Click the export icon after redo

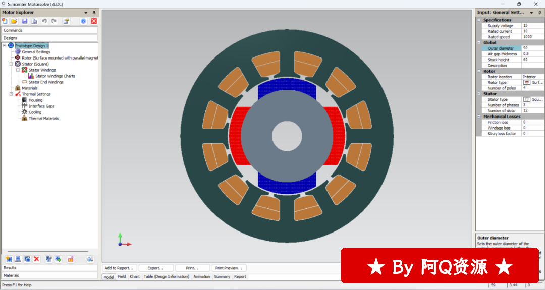66,21
